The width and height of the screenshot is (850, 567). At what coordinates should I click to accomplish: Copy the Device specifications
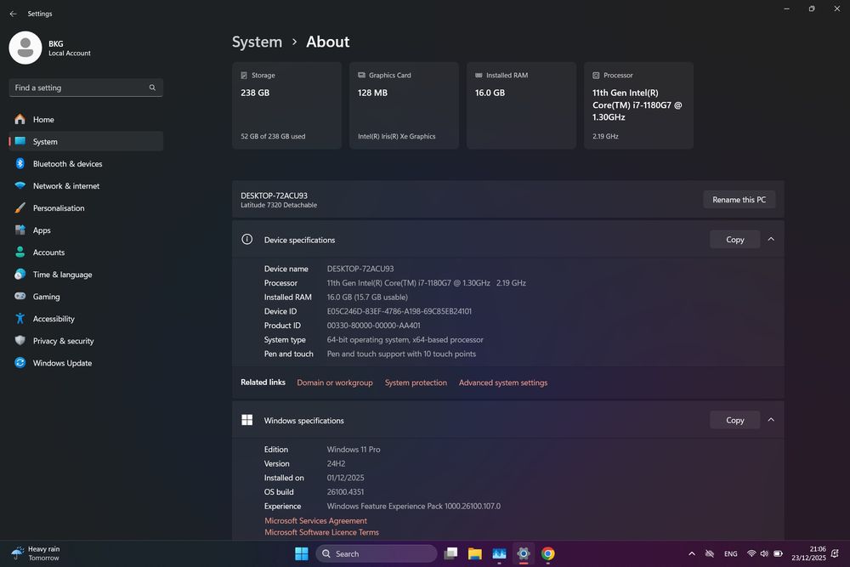(735, 239)
